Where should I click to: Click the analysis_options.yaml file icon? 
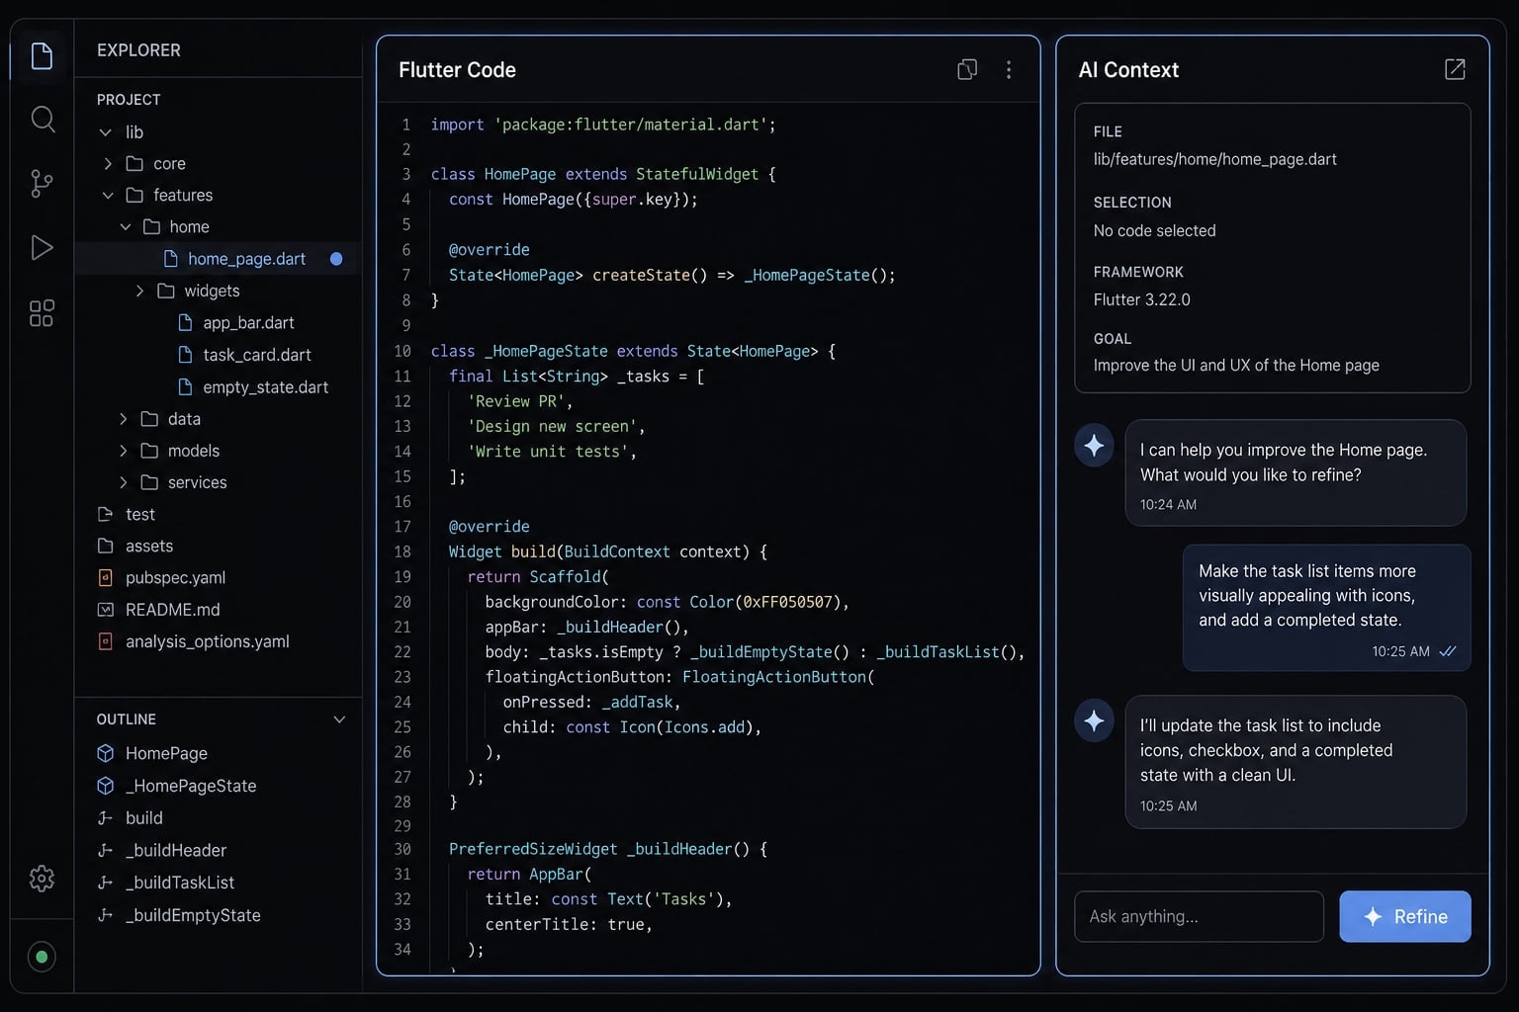(106, 641)
